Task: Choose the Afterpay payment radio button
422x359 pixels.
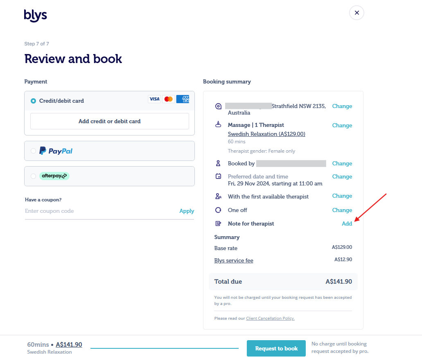Action: click(34, 176)
